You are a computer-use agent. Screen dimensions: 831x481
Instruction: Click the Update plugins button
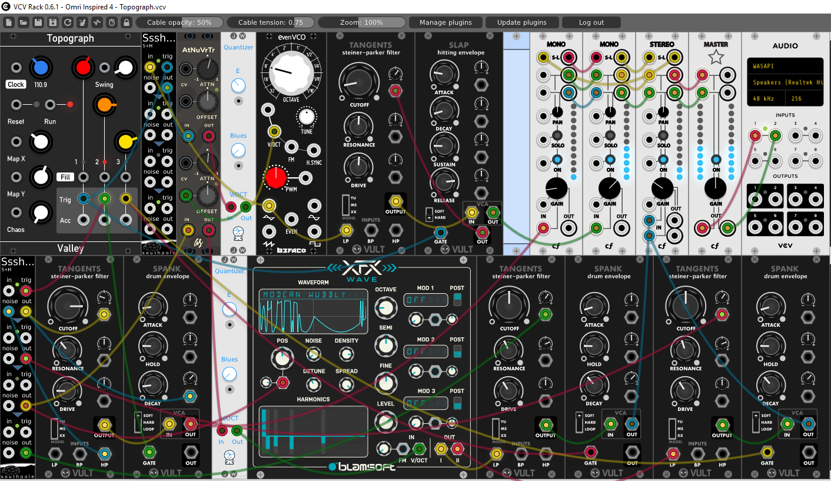click(522, 22)
